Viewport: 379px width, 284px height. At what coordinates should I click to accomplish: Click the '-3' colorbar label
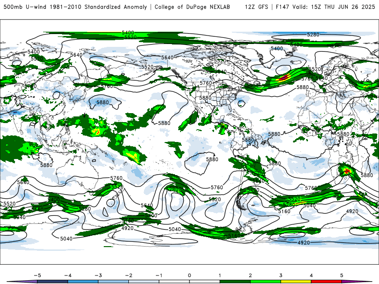pyautogui.click(x=98, y=275)
